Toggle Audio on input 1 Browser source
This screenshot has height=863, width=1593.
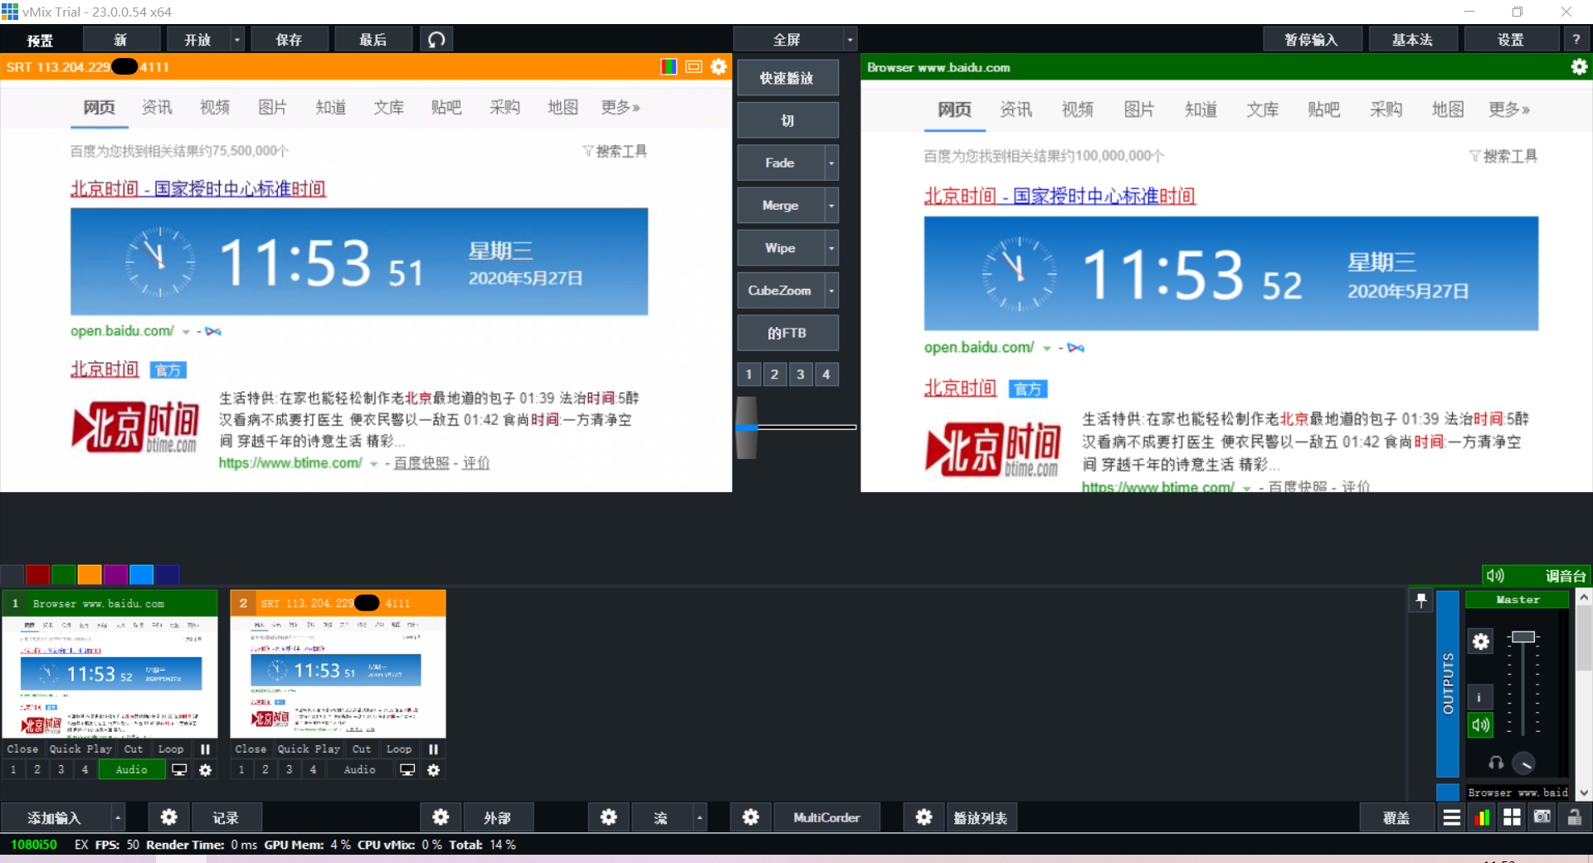pyautogui.click(x=131, y=769)
